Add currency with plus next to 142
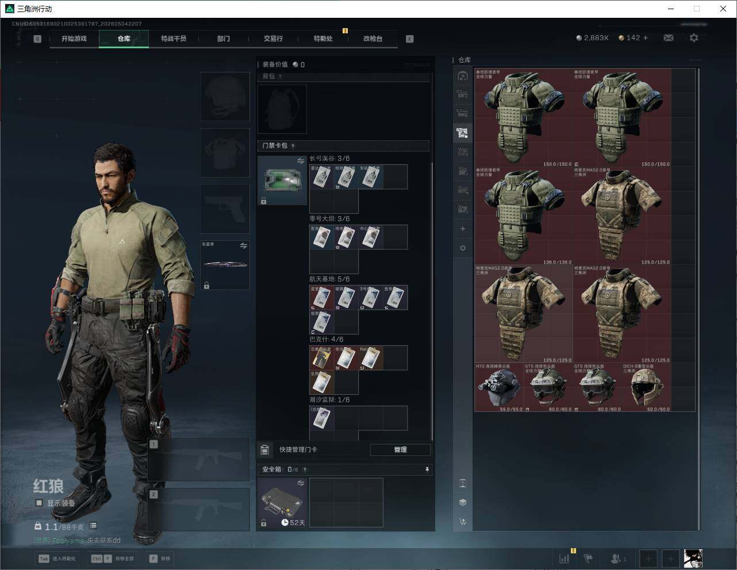 point(646,38)
